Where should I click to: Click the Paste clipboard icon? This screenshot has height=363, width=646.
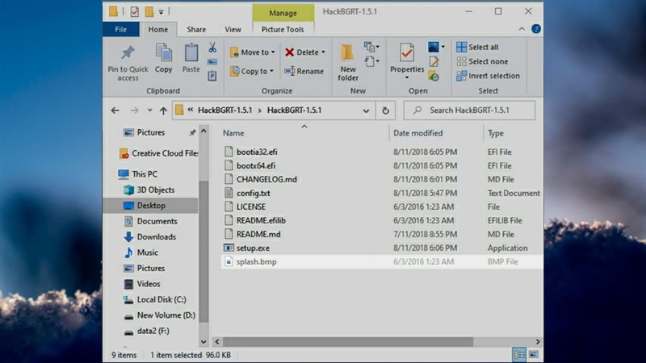[x=191, y=54]
